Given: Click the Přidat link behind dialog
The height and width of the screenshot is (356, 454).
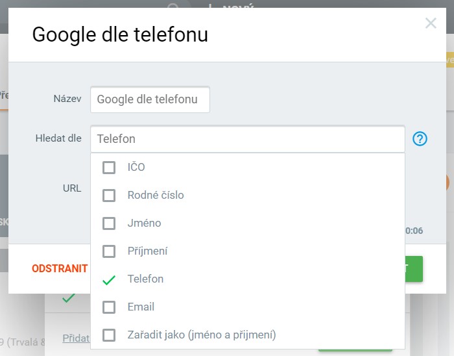Looking at the screenshot, I should pos(76,338).
